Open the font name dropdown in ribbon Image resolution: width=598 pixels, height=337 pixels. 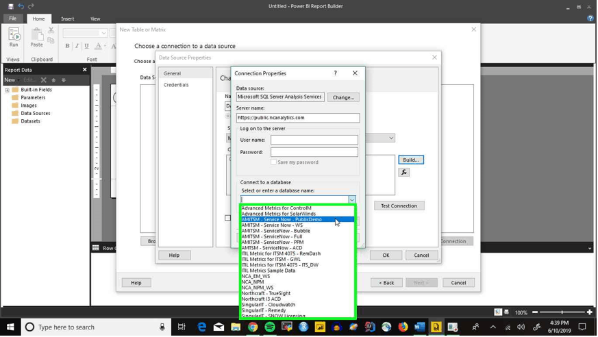coord(103,33)
